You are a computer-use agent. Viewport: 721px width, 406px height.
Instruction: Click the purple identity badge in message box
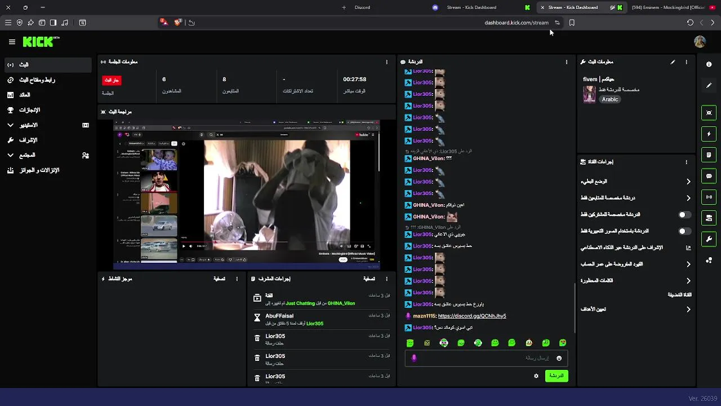pos(414,358)
